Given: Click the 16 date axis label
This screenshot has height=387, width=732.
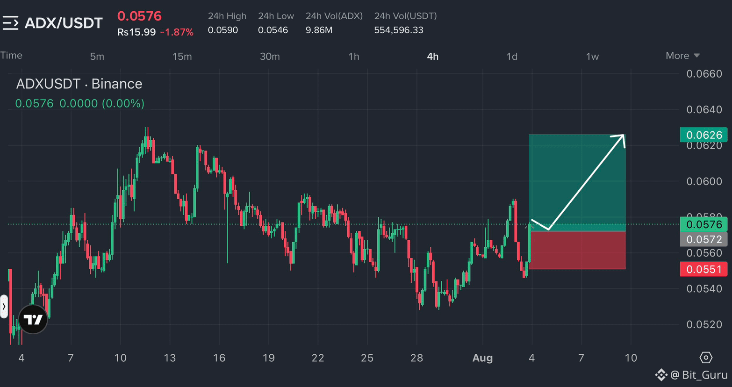Looking at the screenshot, I should 219,358.
